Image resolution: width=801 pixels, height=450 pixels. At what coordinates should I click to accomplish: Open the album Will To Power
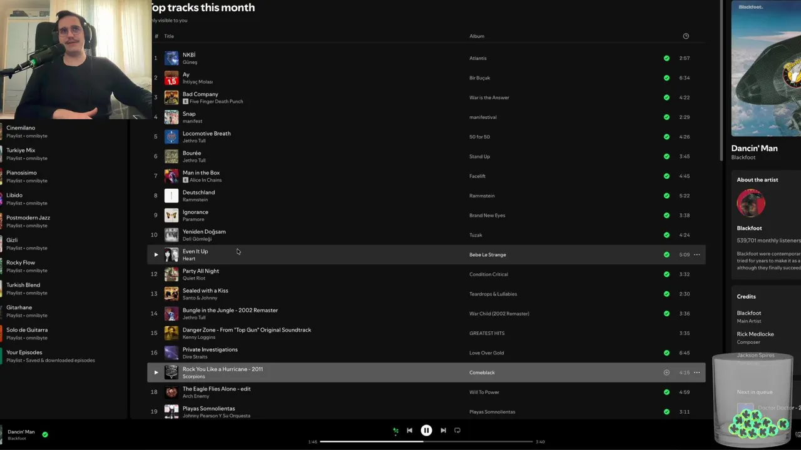click(484, 392)
